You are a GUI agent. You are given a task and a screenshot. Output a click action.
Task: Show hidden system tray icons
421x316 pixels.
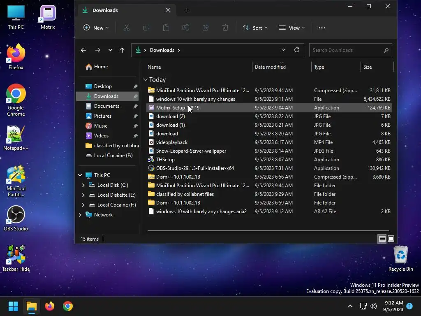(x=350, y=306)
